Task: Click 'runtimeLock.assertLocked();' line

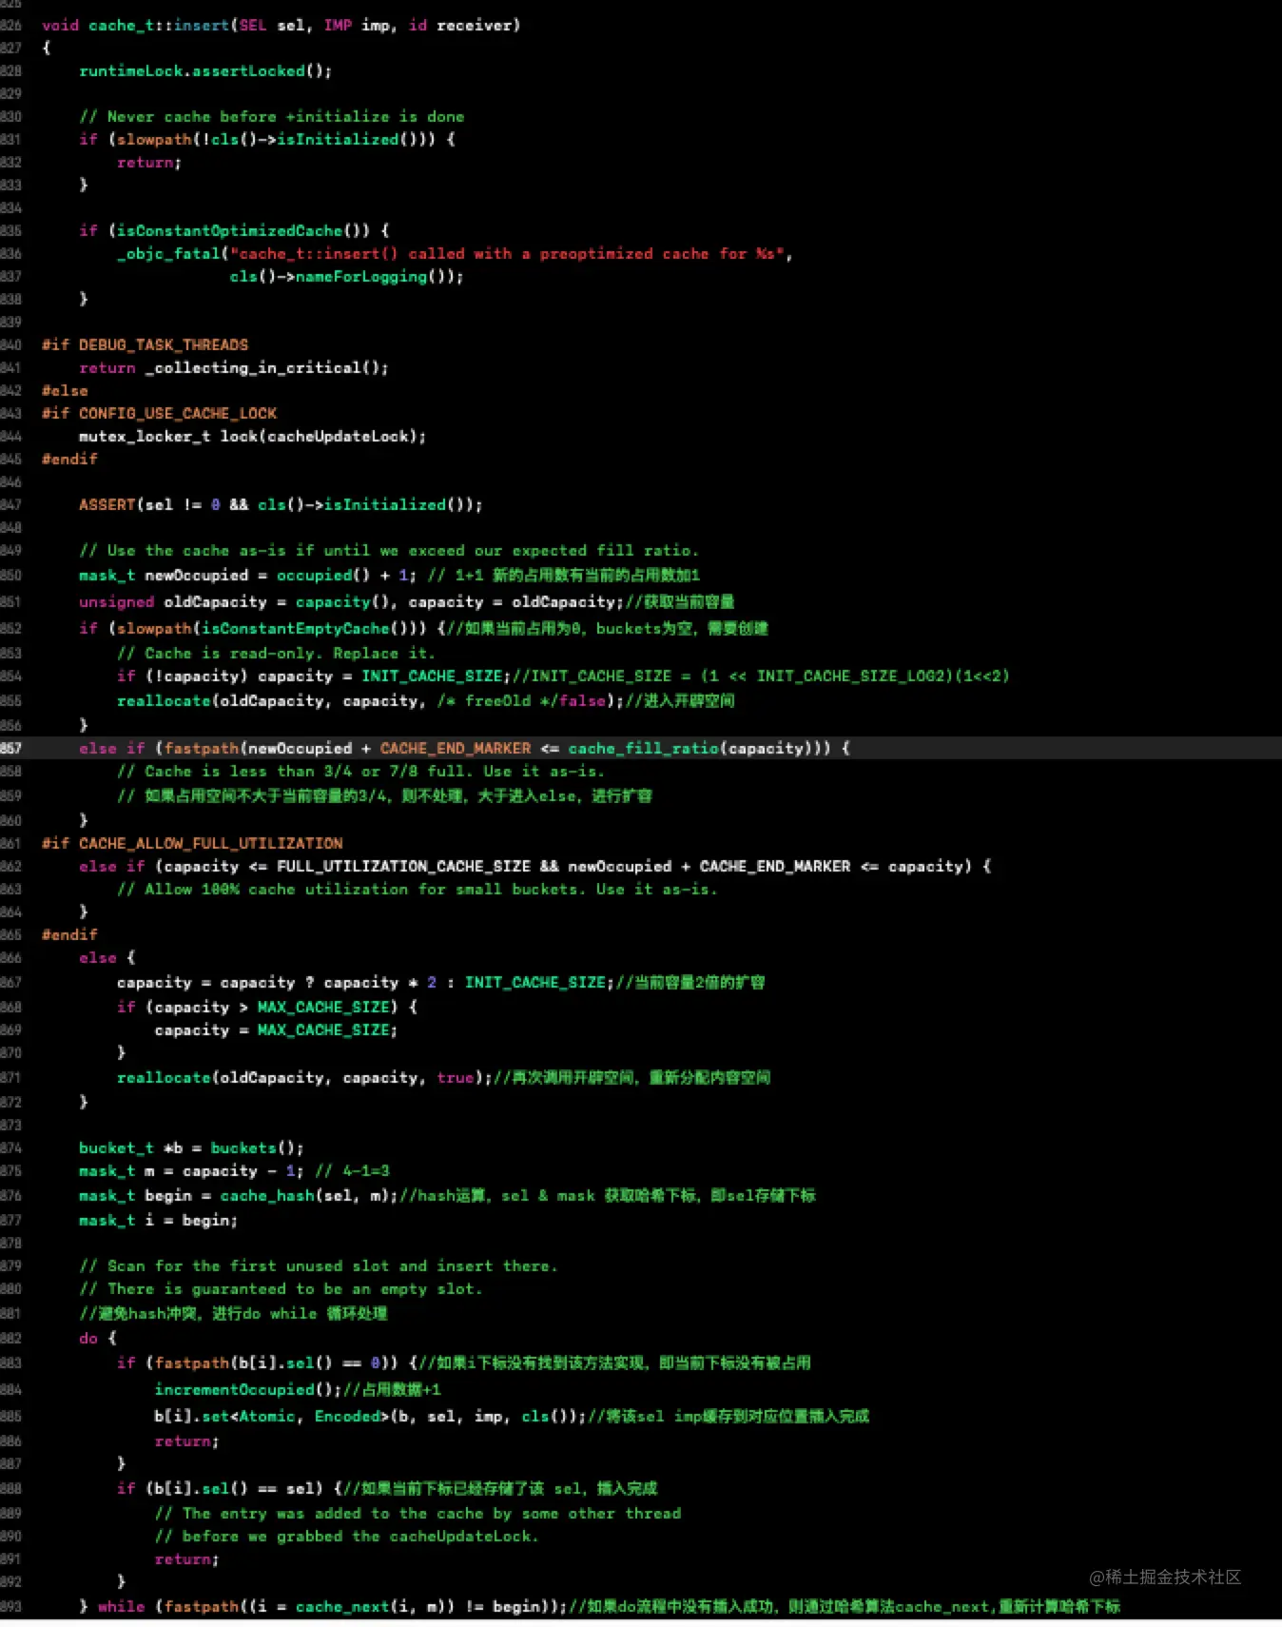Action: [x=205, y=70]
